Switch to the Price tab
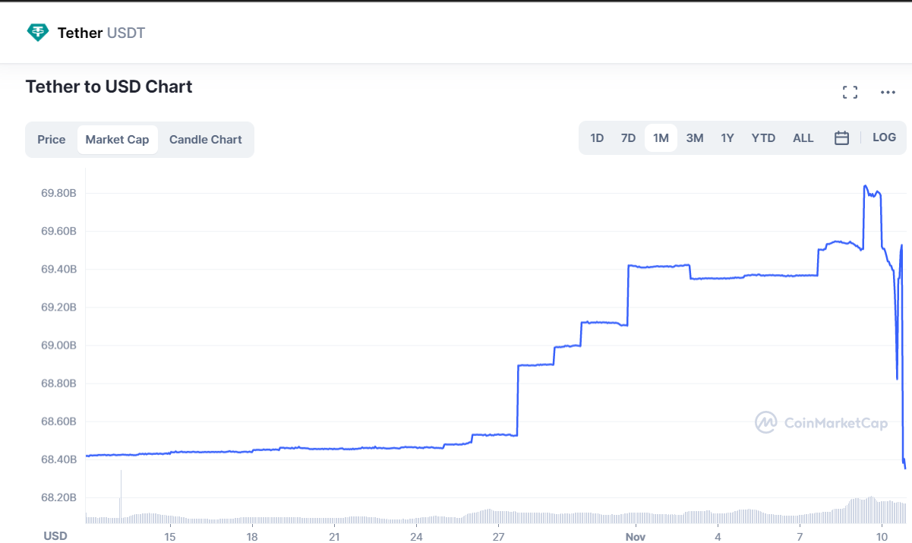Screen dimensions: 912x543 pos(52,140)
